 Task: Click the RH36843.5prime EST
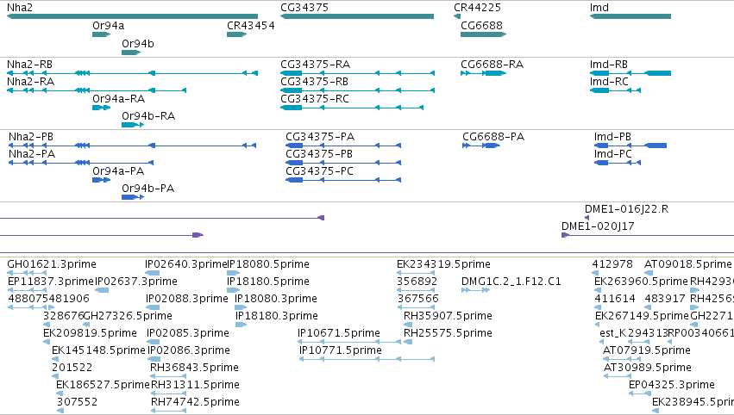(168, 376)
